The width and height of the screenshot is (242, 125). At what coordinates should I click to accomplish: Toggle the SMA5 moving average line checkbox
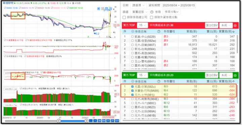pos(5,8)
